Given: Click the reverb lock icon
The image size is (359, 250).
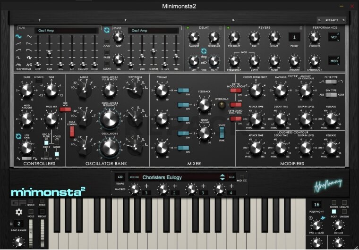Looking at the screenshot, I should coord(301,27).
